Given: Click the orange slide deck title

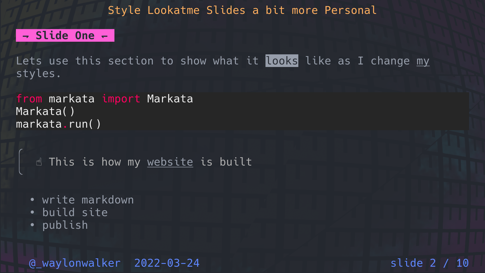Looking at the screenshot, I should click(x=242, y=10).
